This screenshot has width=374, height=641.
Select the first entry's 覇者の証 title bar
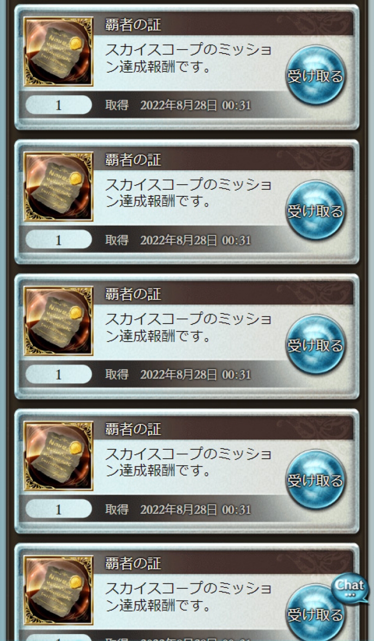pos(223,24)
